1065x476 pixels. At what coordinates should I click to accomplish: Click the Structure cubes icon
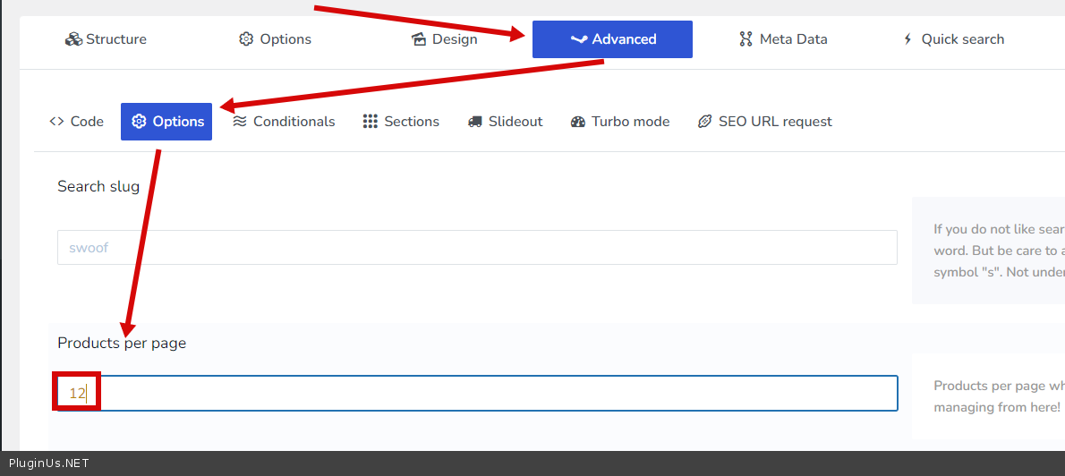73,39
